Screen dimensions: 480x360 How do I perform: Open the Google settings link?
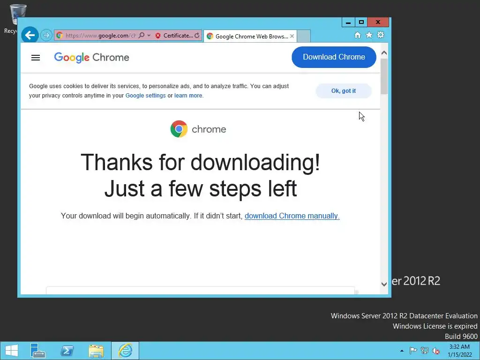[145, 96]
